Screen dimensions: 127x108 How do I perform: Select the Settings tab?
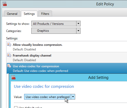[29, 14]
